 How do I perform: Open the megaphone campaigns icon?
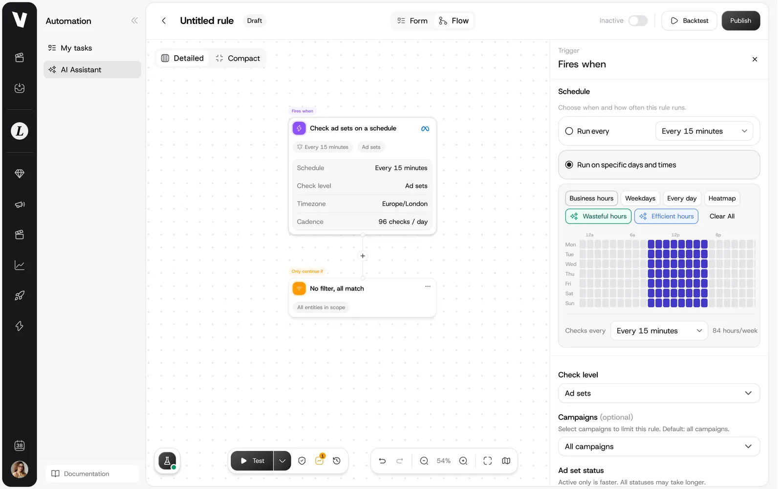[20, 204]
